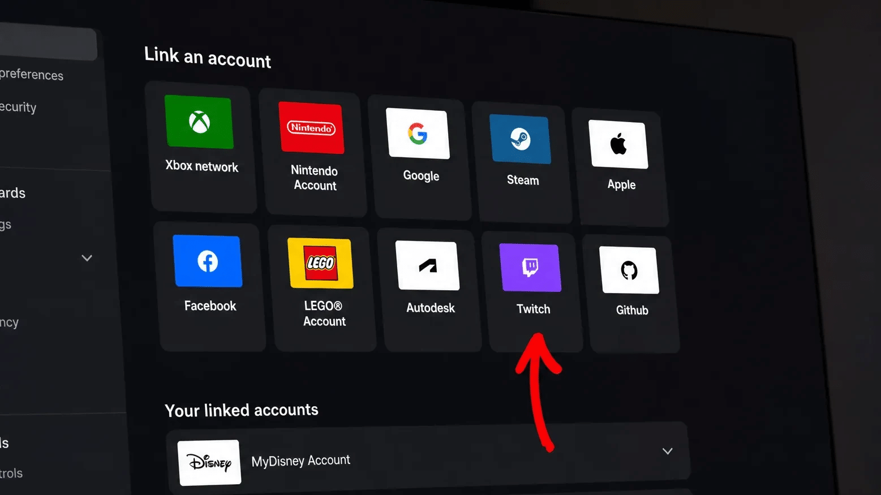Expand the MyDisney Account row chevron
This screenshot has height=495, width=881.
668,451
